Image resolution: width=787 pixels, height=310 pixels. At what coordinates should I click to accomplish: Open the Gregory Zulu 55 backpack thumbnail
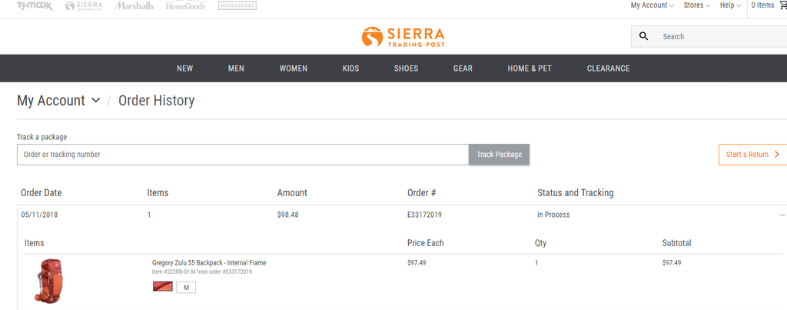coord(48,281)
